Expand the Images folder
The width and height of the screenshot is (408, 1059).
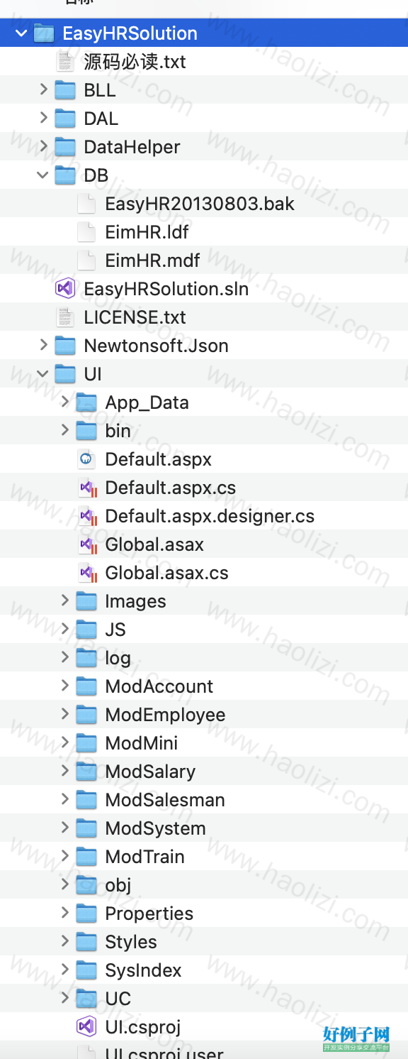[64, 601]
